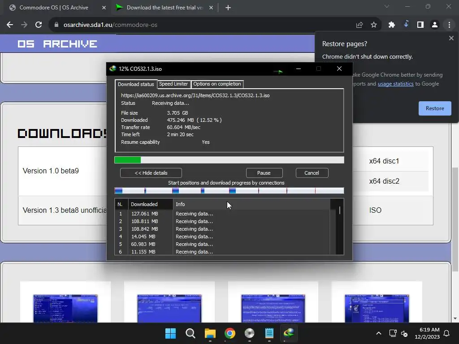Share this page via the share icon
This screenshot has height=344, width=459.
tap(359, 25)
